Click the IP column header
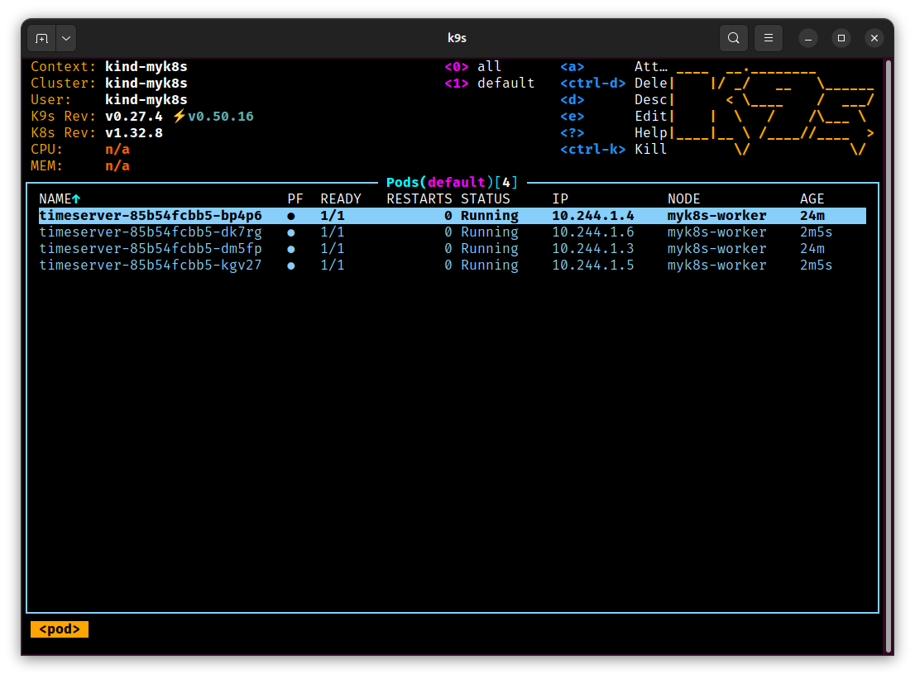This screenshot has width=915, height=679. pos(560,199)
